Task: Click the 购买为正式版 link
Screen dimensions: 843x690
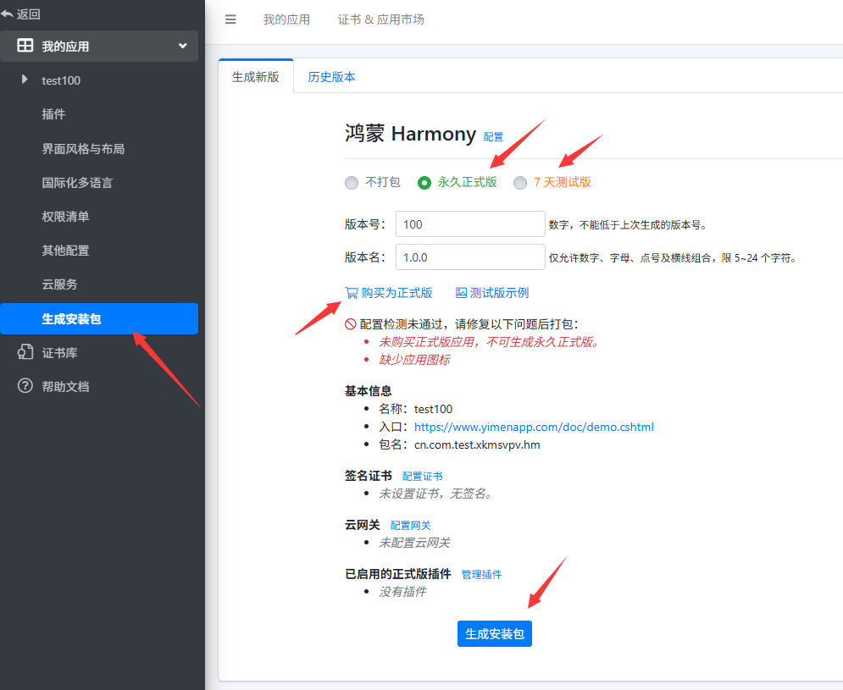Action: point(397,293)
